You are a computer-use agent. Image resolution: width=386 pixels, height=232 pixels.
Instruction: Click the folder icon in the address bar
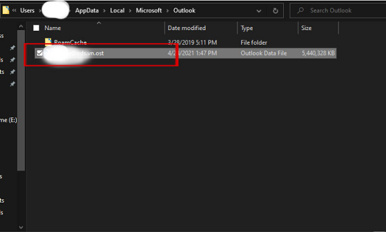click(6, 10)
